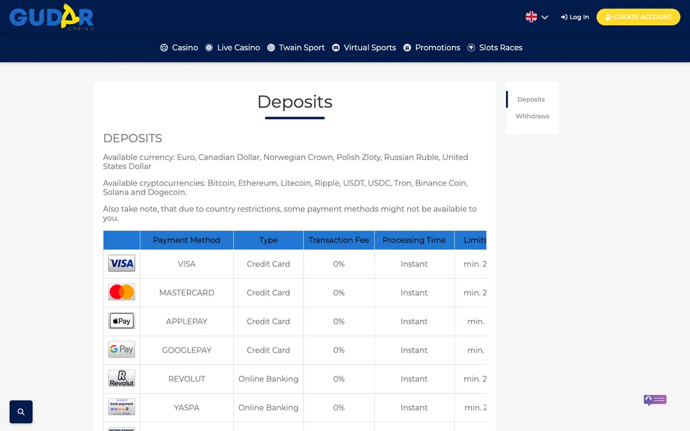Click the VISA payment method cell
690x431 pixels.
[x=187, y=264]
